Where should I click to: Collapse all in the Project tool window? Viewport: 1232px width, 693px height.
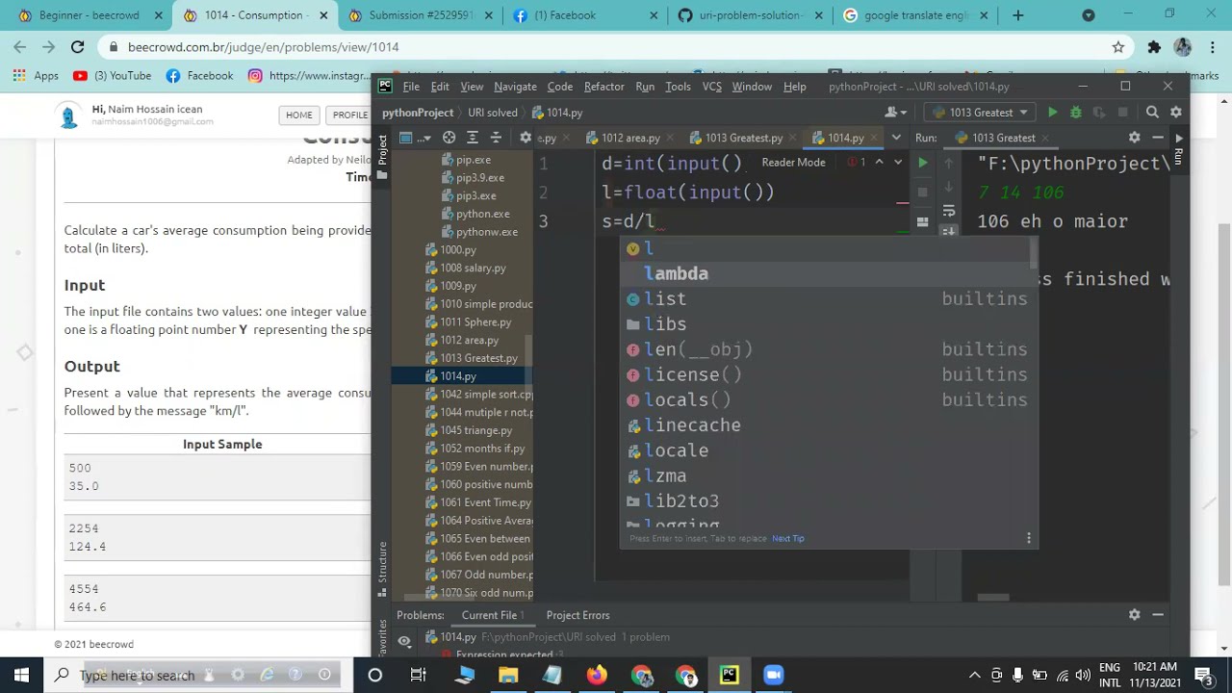[x=496, y=138]
